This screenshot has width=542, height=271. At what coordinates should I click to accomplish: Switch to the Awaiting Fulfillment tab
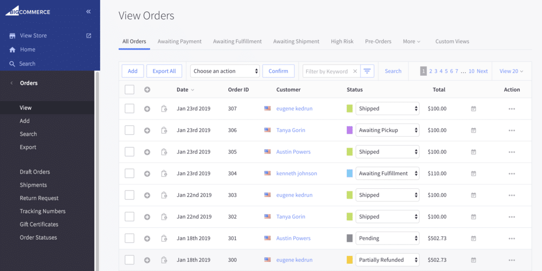[x=237, y=42]
